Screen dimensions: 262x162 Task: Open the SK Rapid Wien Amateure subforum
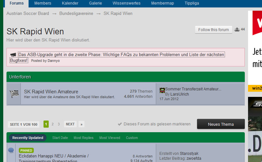click(x=51, y=92)
